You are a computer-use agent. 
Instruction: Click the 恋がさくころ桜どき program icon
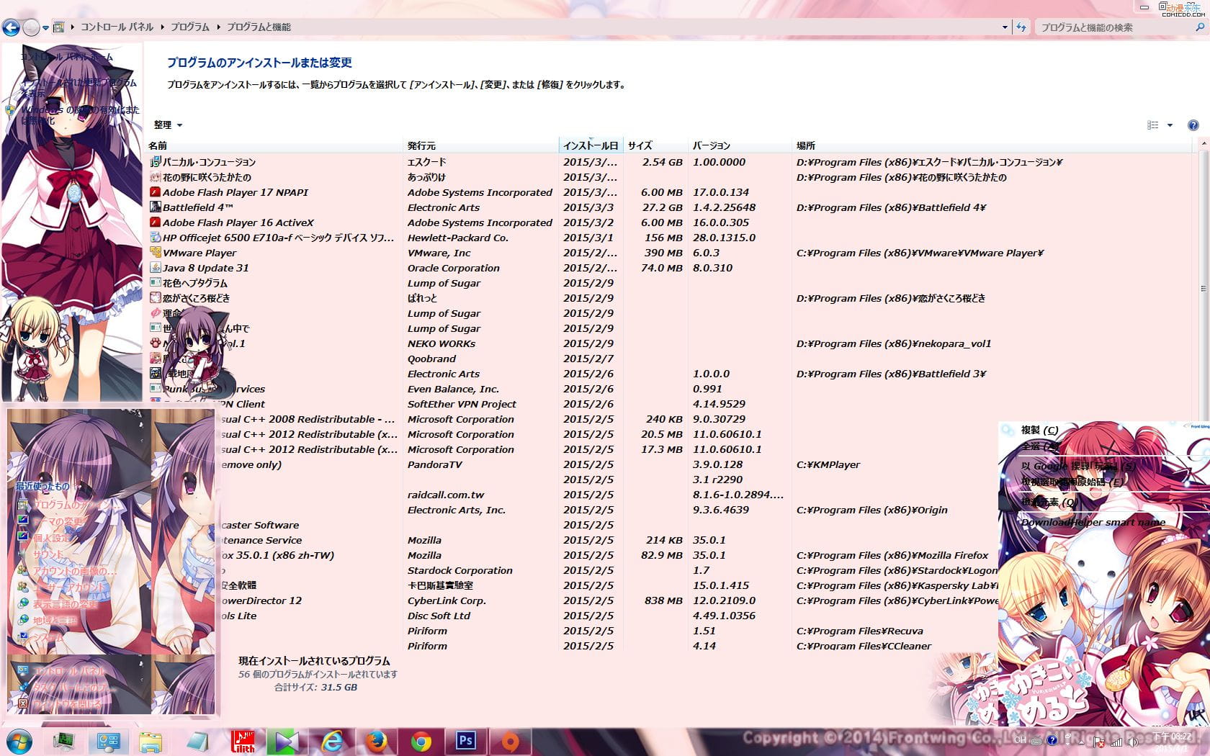155,298
